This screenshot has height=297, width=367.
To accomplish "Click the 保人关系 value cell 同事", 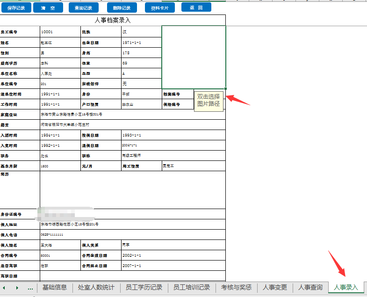I will pyautogui.click(x=173, y=245).
